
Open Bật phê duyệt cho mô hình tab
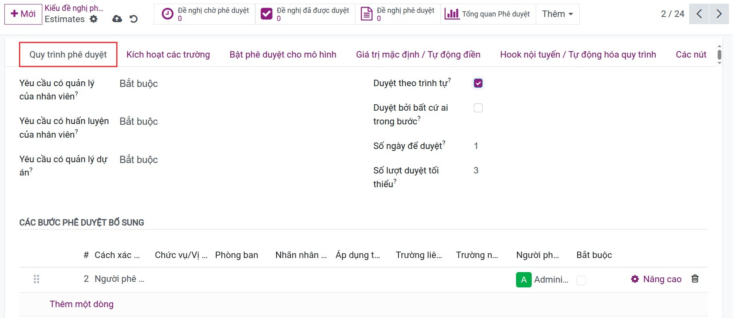pyautogui.click(x=283, y=55)
